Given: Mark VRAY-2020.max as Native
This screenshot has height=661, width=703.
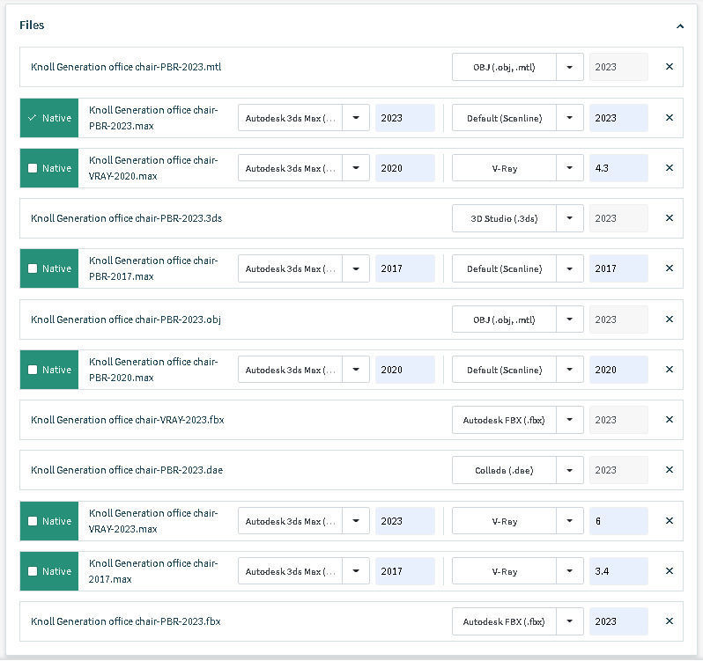Looking at the screenshot, I should (33, 168).
